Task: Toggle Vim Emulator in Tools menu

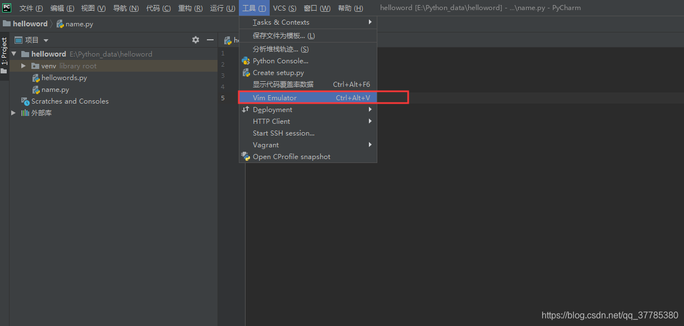Action: [308, 98]
